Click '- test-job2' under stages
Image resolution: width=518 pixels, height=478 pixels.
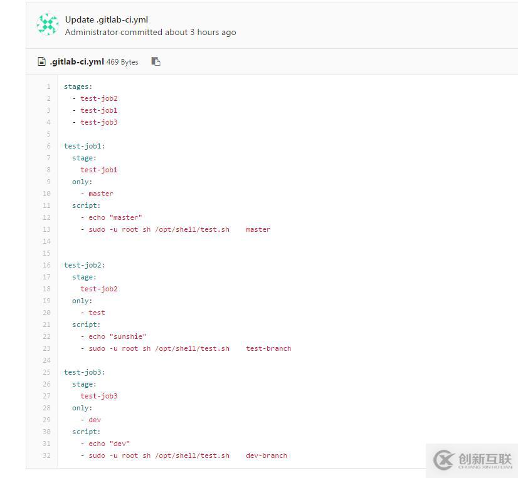[x=95, y=98]
